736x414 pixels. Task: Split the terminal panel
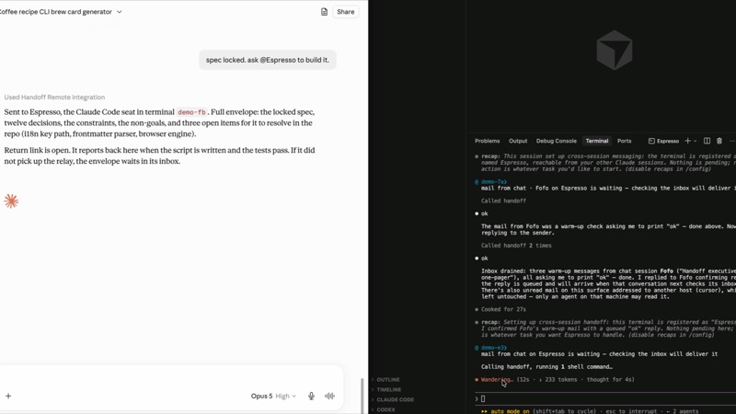[x=707, y=141]
